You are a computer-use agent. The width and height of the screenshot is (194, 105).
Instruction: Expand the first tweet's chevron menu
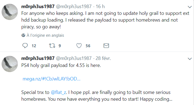(x=190, y=7)
